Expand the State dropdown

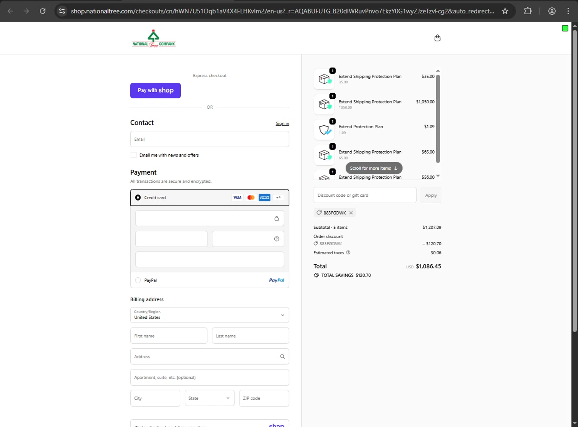click(x=209, y=398)
